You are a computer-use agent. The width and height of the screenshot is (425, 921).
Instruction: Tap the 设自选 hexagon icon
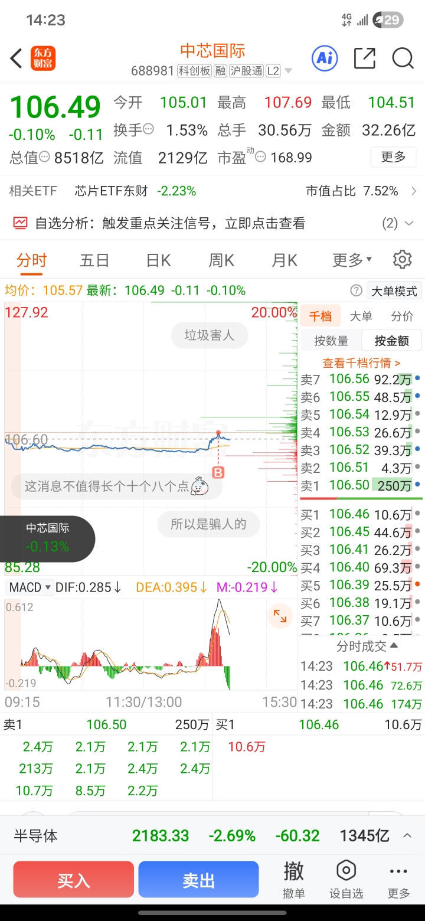pyautogui.click(x=346, y=879)
